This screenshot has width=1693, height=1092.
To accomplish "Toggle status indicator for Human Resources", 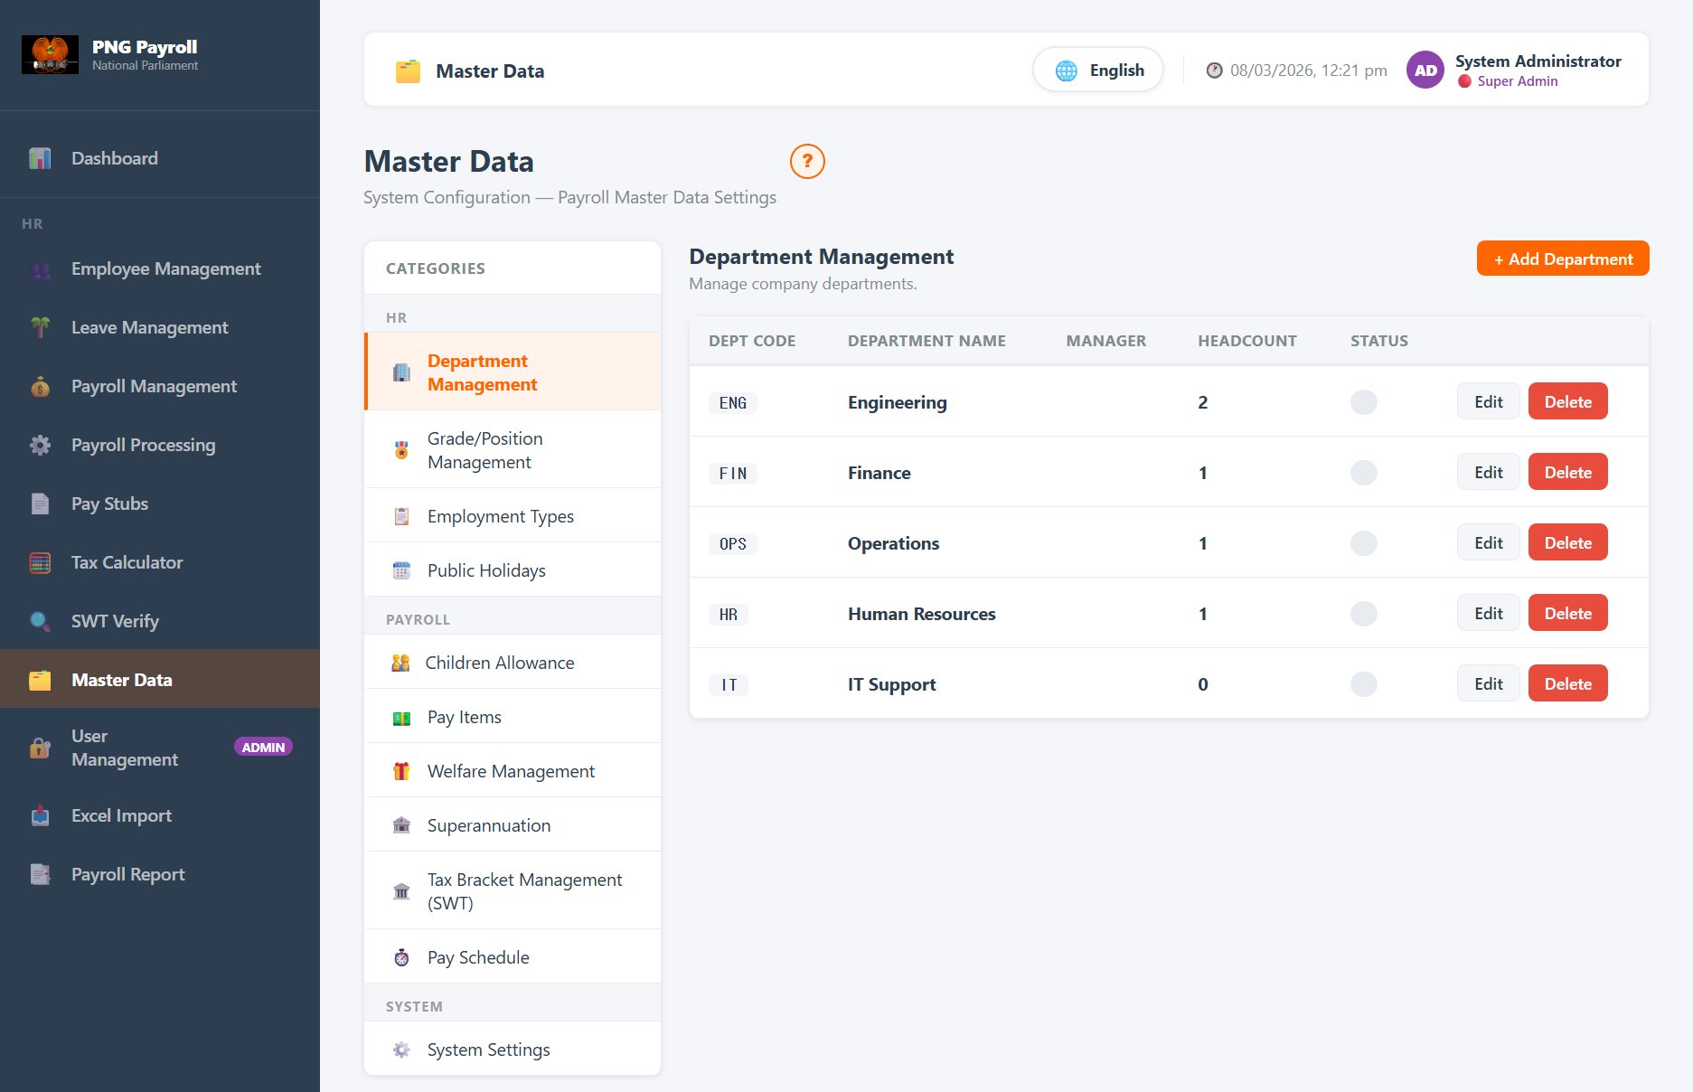I will click(x=1363, y=614).
